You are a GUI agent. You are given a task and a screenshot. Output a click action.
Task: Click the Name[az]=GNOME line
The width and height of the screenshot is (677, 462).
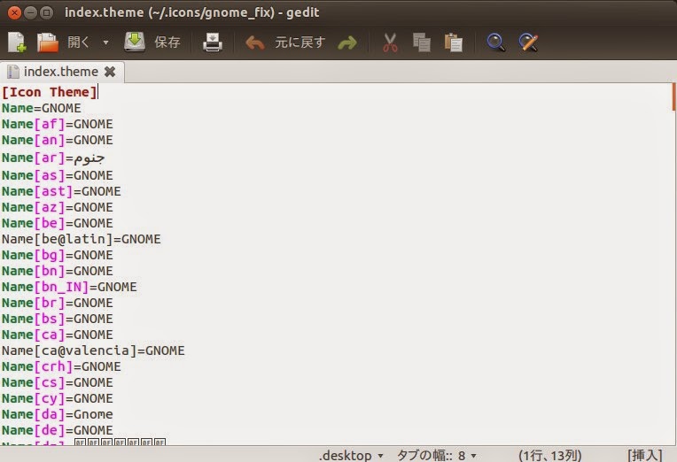(58, 207)
